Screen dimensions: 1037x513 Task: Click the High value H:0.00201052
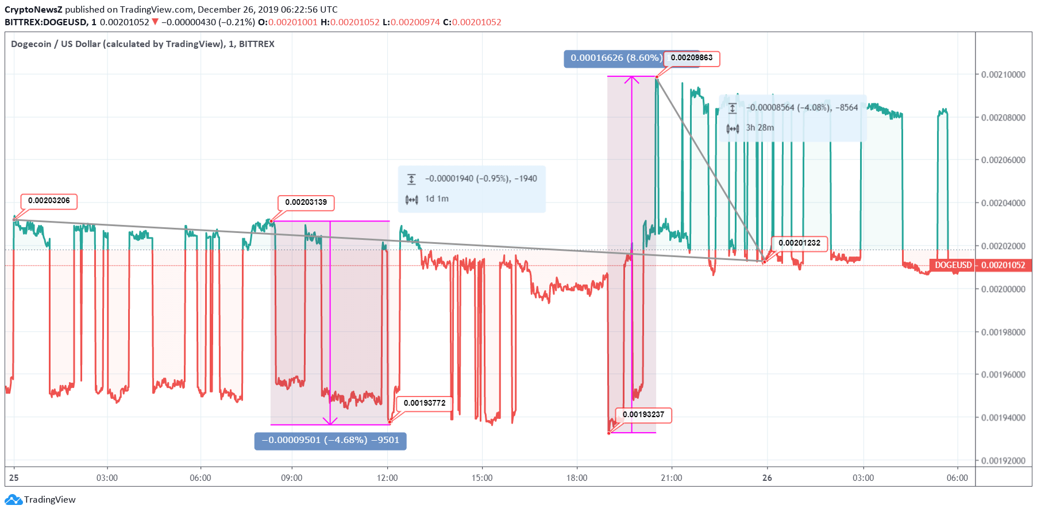pos(350,22)
